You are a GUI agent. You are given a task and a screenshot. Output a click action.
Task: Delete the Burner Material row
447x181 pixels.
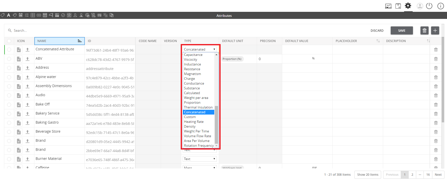[436, 159]
